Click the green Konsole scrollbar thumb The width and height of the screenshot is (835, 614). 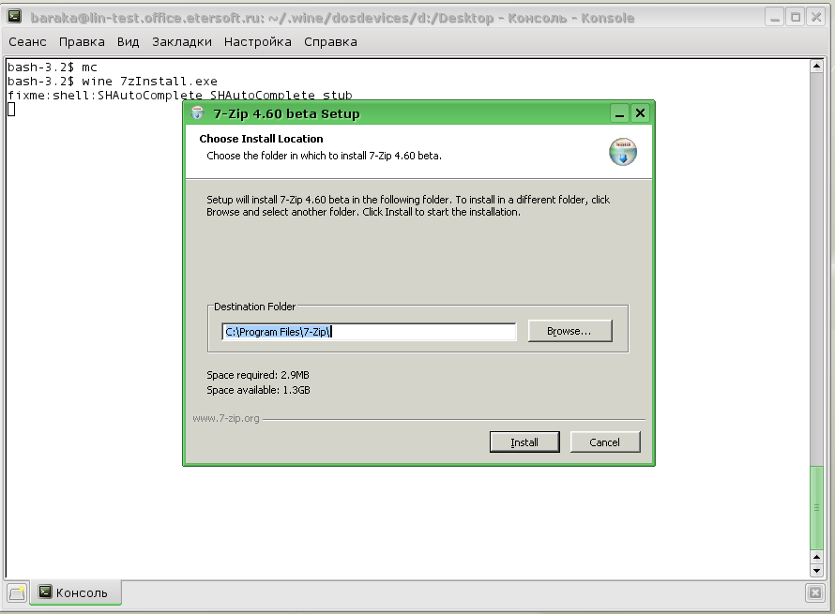pos(816,508)
